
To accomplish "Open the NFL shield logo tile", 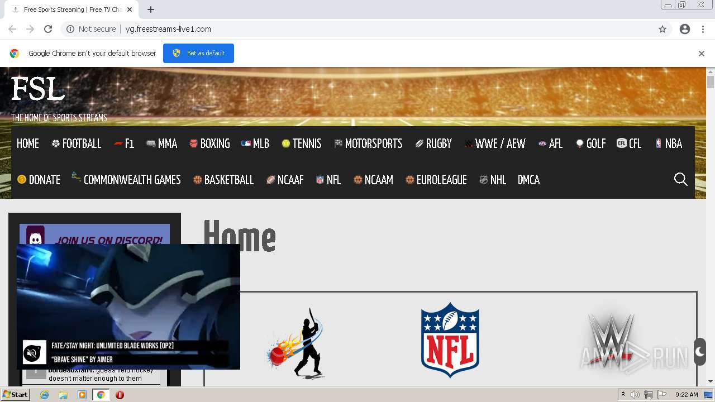I will pos(450,340).
